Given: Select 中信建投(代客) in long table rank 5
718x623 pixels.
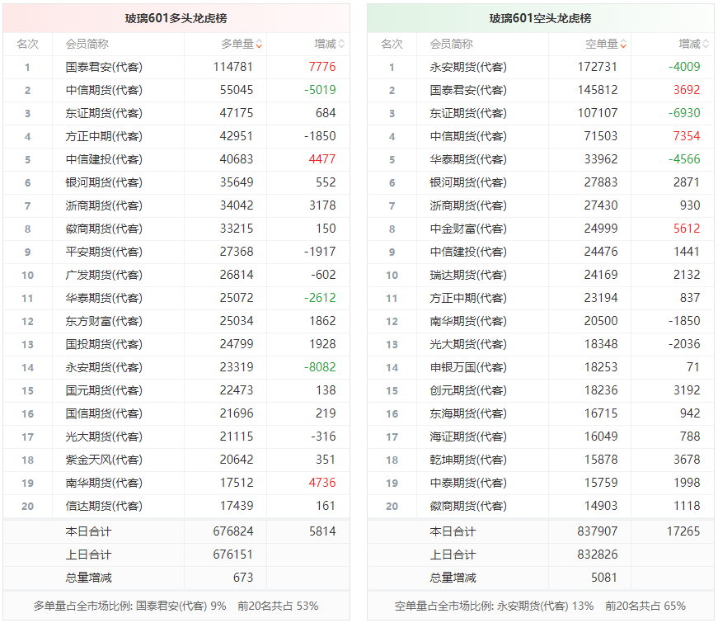Looking at the screenshot, I should (104, 159).
